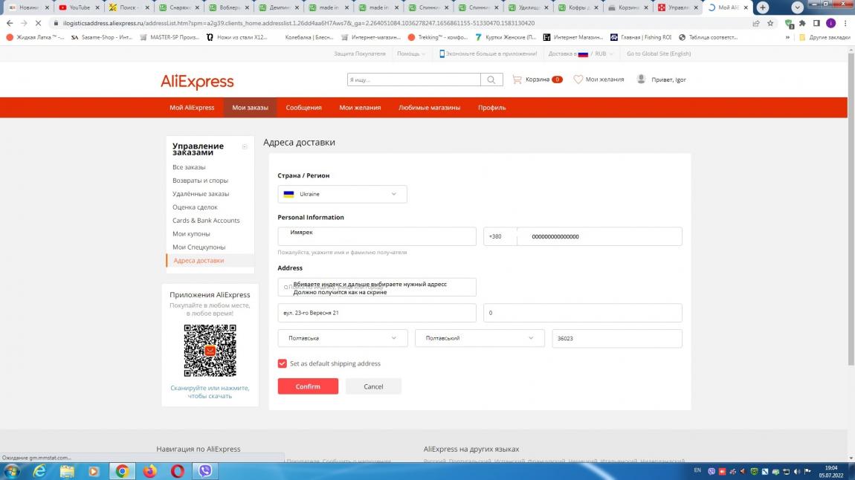Screen dimensions: 855x480
Task: Click the red Confirm button
Action: click(x=308, y=386)
